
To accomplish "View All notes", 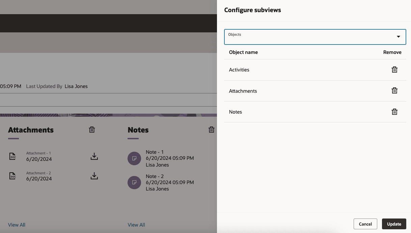I will coord(136,225).
